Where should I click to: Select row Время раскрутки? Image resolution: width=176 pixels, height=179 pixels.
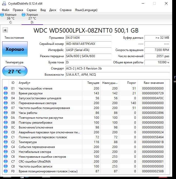pos(84,93)
